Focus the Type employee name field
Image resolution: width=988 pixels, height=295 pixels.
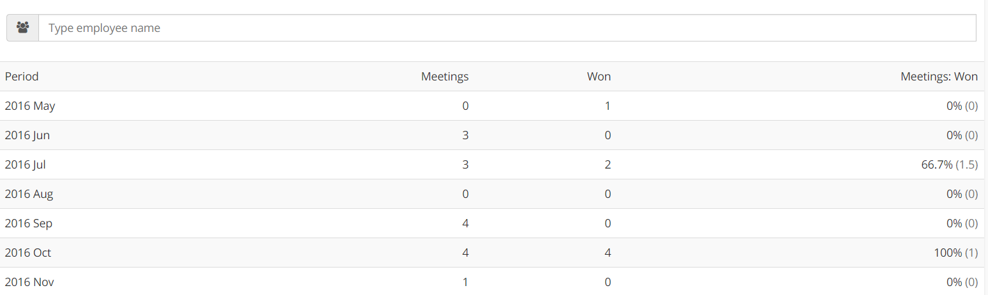[507, 28]
